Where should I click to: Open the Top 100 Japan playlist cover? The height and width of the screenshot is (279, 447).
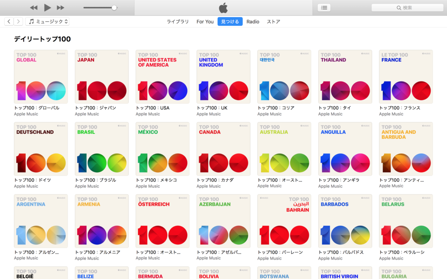coord(102,77)
